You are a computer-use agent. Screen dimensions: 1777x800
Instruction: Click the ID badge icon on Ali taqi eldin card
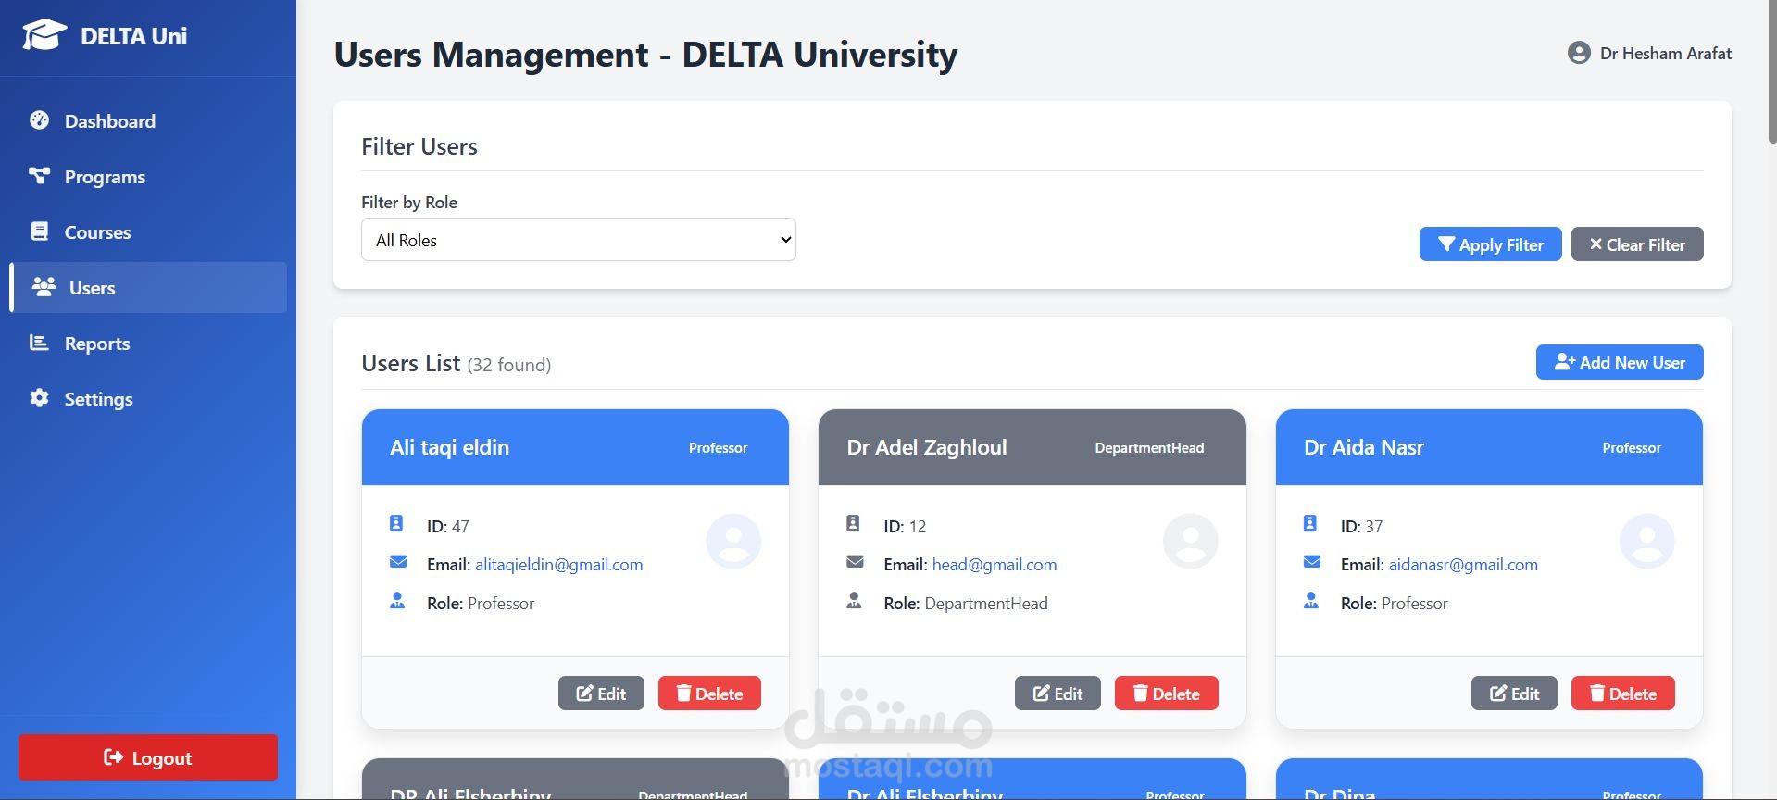(396, 524)
